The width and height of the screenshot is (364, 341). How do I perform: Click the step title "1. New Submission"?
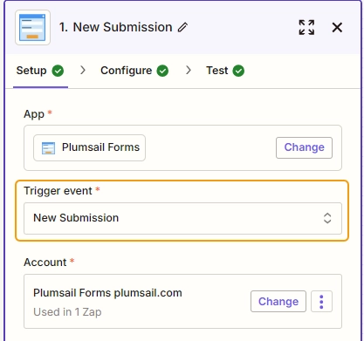coord(116,27)
